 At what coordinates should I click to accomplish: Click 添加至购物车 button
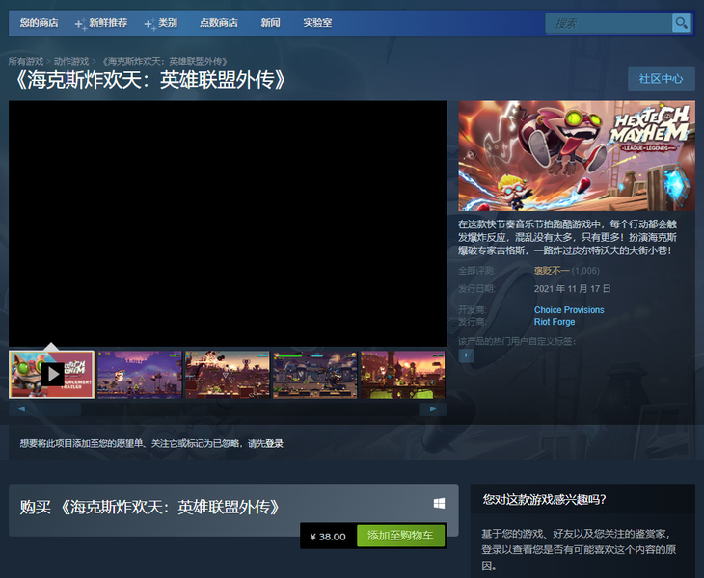tap(400, 536)
